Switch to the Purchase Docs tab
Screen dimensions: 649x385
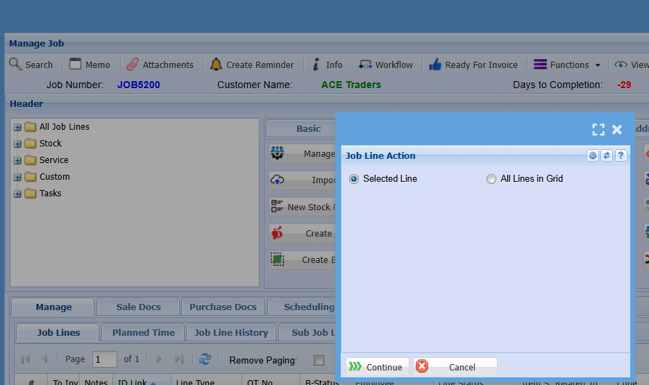point(223,307)
